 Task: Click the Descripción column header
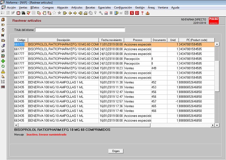(64, 40)
